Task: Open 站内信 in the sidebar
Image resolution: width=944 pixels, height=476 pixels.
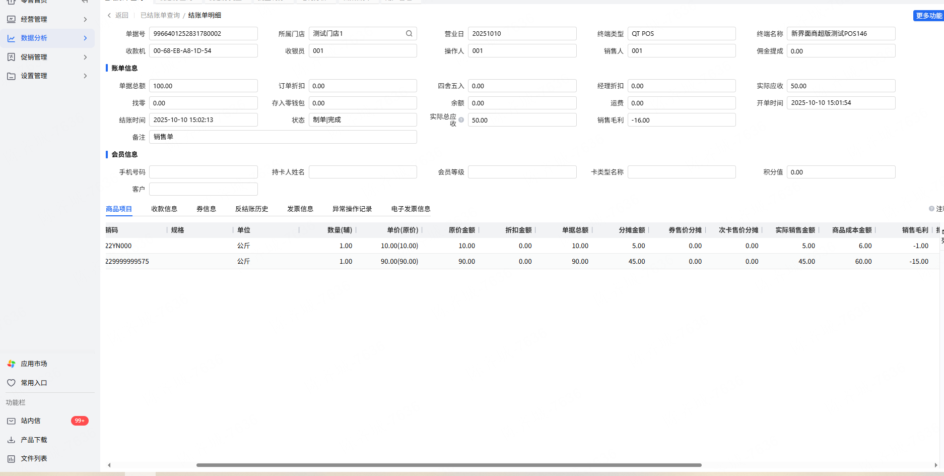Action: [31, 421]
